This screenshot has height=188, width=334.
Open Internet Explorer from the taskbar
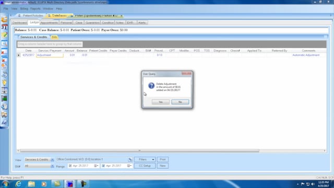pos(19,184)
